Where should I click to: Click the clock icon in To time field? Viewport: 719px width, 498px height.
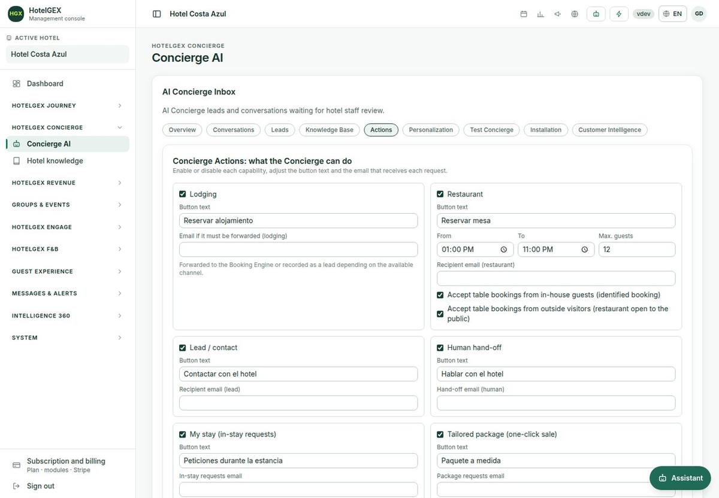pos(585,250)
